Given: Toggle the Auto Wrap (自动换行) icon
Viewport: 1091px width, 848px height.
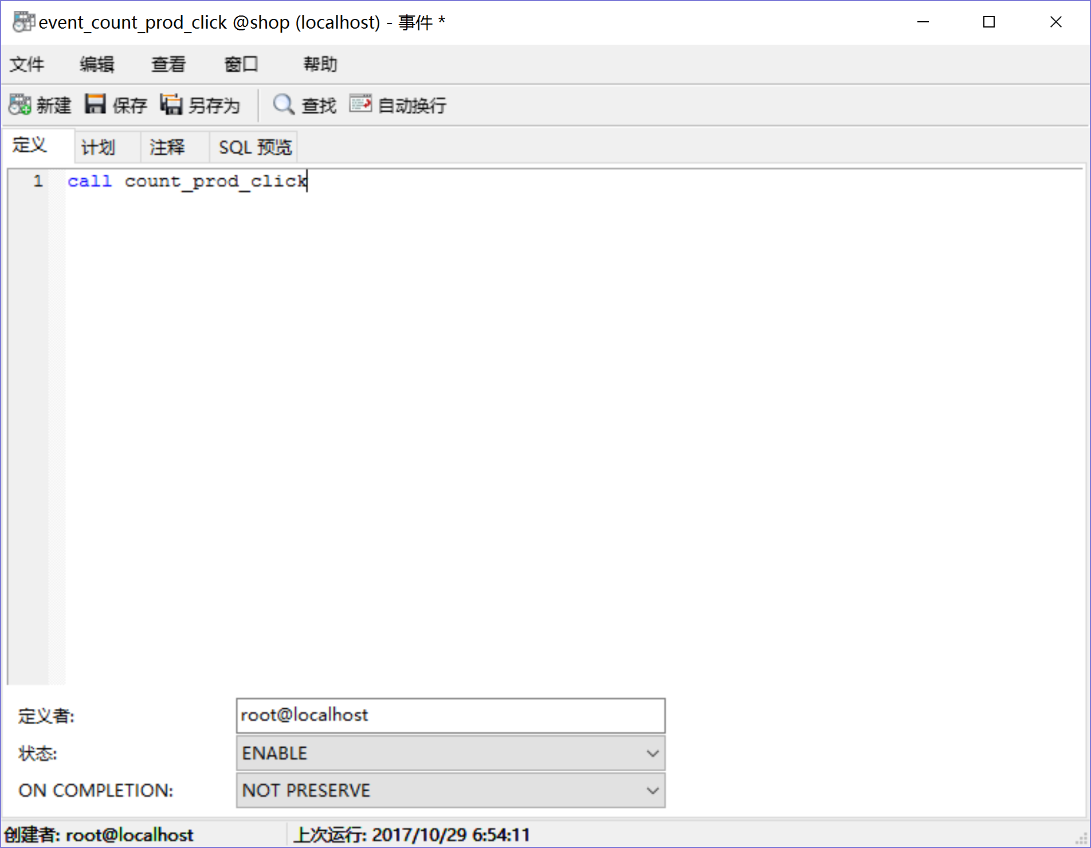Looking at the screenshot, I should pos(360,104).
